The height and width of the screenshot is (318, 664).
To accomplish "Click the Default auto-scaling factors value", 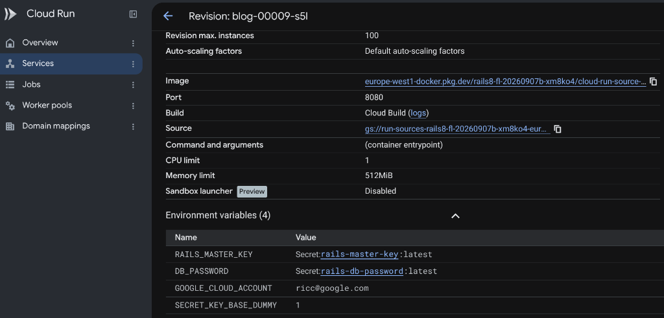I will pos(414,51).
